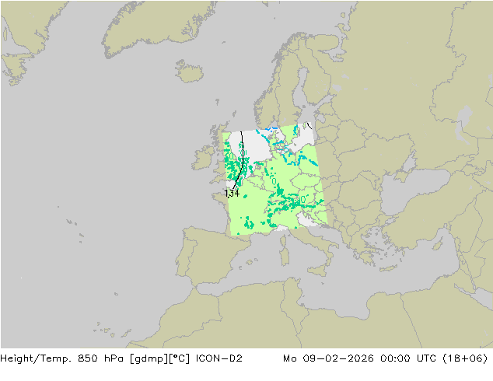Click Iceland on the map
This screenshot has height=381, width=493.
click(189, 72)
